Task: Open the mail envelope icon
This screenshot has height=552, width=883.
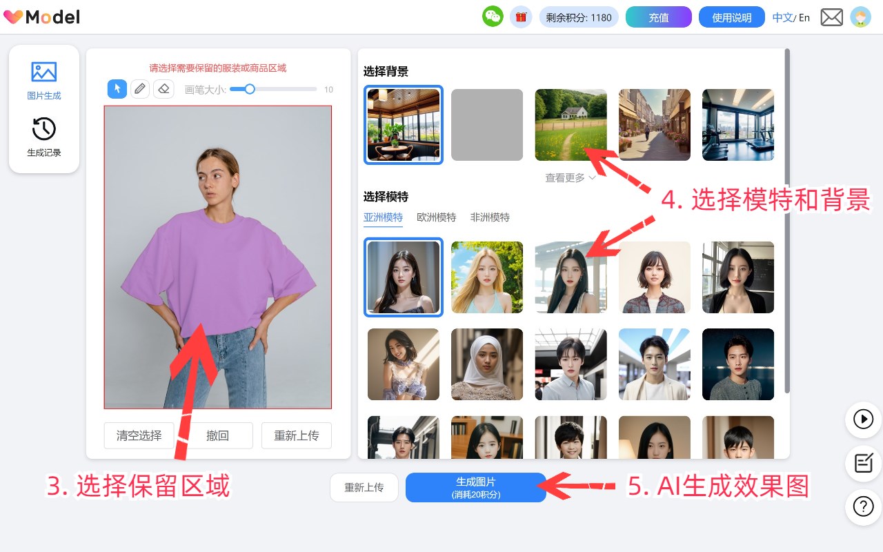Action: tap(831, 17)
